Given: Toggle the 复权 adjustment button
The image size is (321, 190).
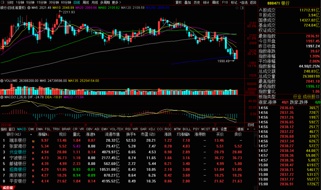Looking at the screenshot, I should [x=179, y=2].
